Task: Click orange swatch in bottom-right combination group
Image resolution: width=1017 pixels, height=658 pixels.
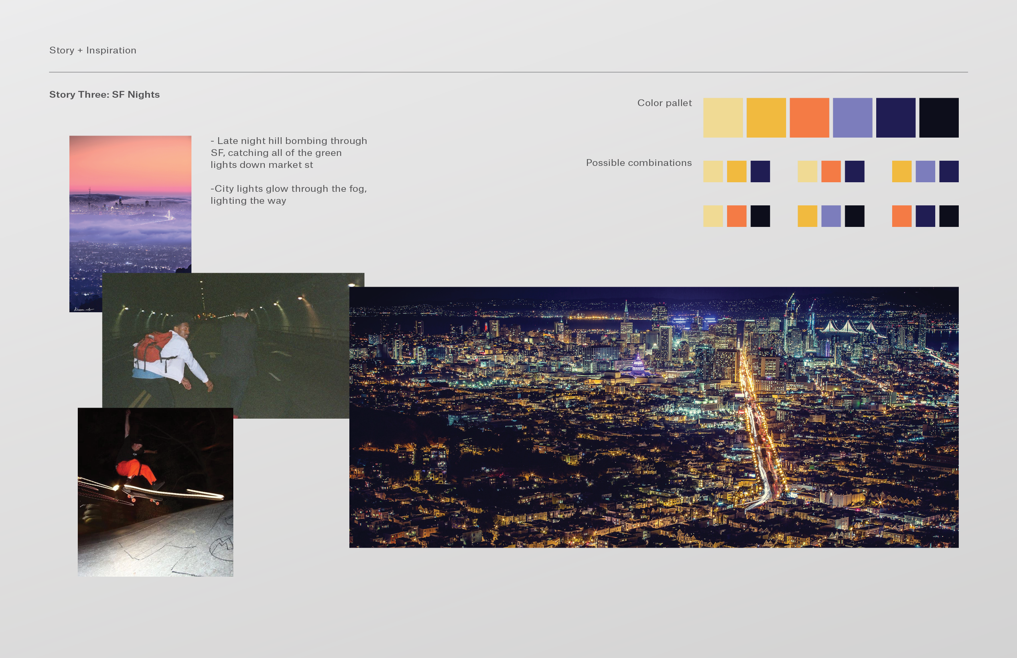Action: point(902,216)
